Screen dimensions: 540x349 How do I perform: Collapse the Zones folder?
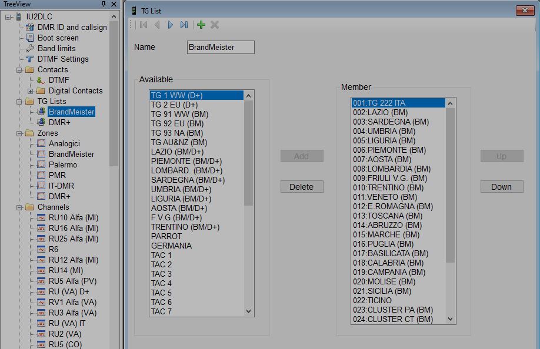click(x=19, y=133)
